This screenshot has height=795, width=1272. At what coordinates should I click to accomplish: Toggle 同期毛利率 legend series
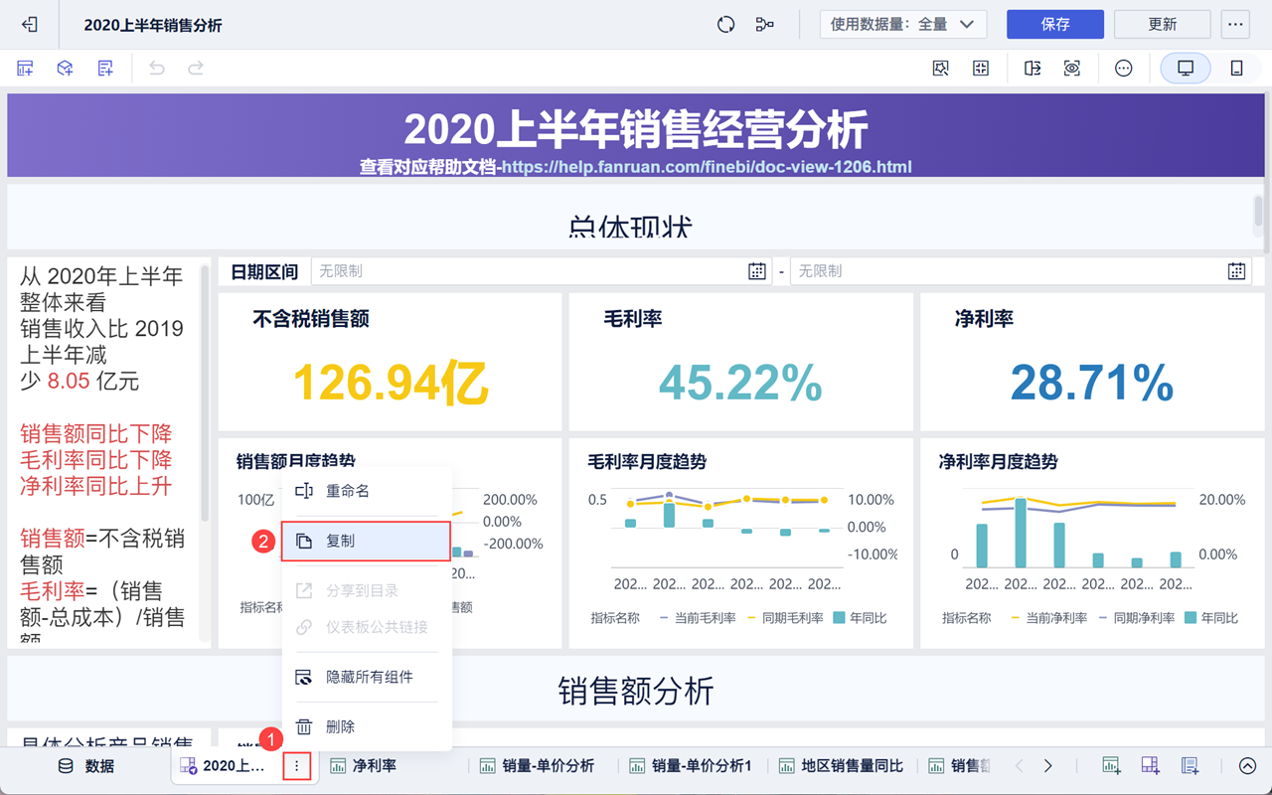click(785, 618)
